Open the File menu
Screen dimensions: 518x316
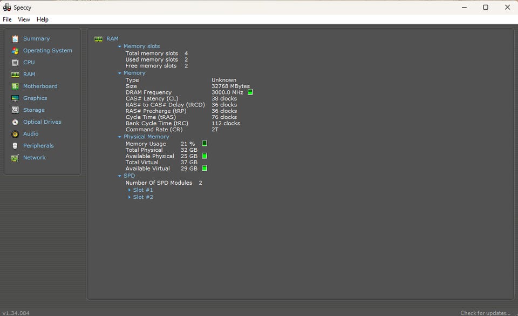7,19
